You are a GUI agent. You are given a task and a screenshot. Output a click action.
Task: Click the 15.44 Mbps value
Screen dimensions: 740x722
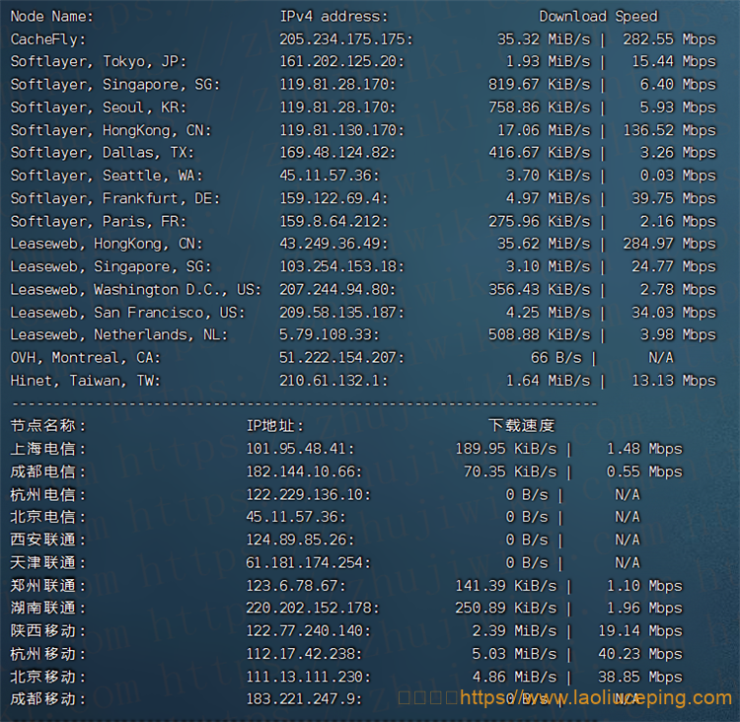pyautogui.click(x=674, y=62)
